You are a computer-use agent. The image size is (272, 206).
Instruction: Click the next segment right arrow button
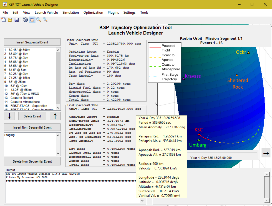266,153
